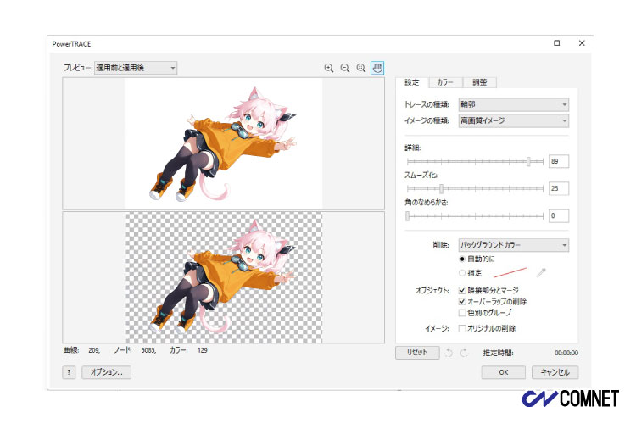This screenshot has width=636, height=424.
Task: Open help with the ? button
Action: [69, 372]
